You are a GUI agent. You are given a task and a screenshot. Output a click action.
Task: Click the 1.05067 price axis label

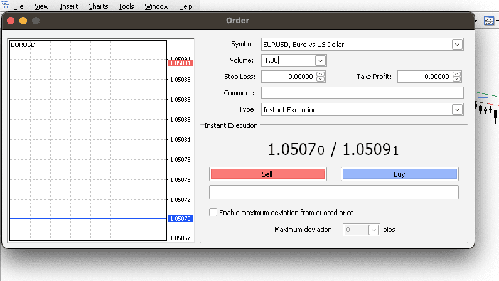pos(180,238)
